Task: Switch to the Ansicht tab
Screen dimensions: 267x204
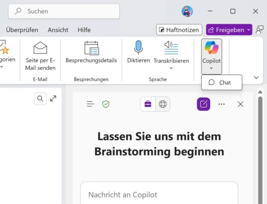Action: tap(58, 30)
